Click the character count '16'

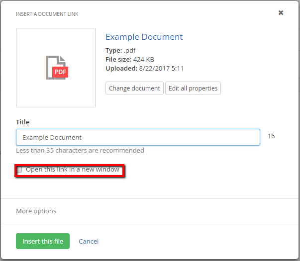tap(271, 136)
